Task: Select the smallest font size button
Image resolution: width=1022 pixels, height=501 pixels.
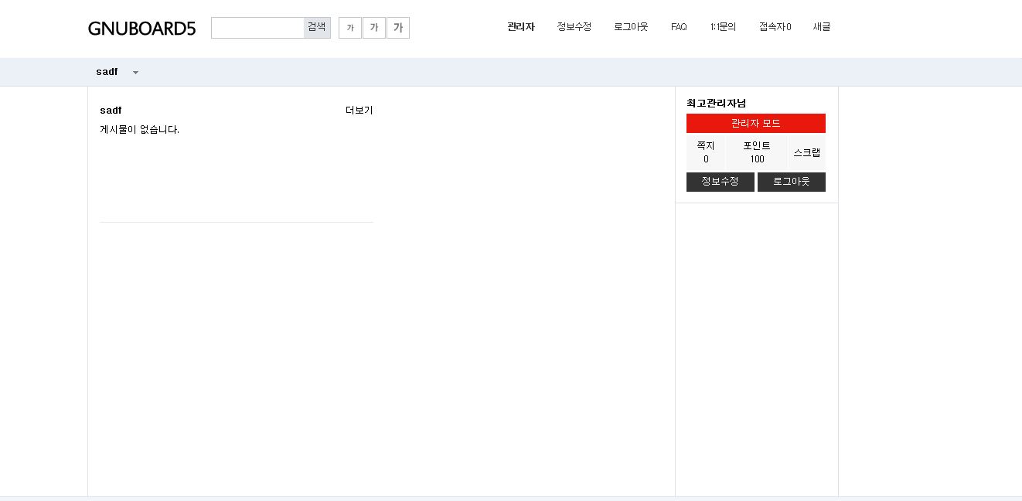Action: pos(349,28)
